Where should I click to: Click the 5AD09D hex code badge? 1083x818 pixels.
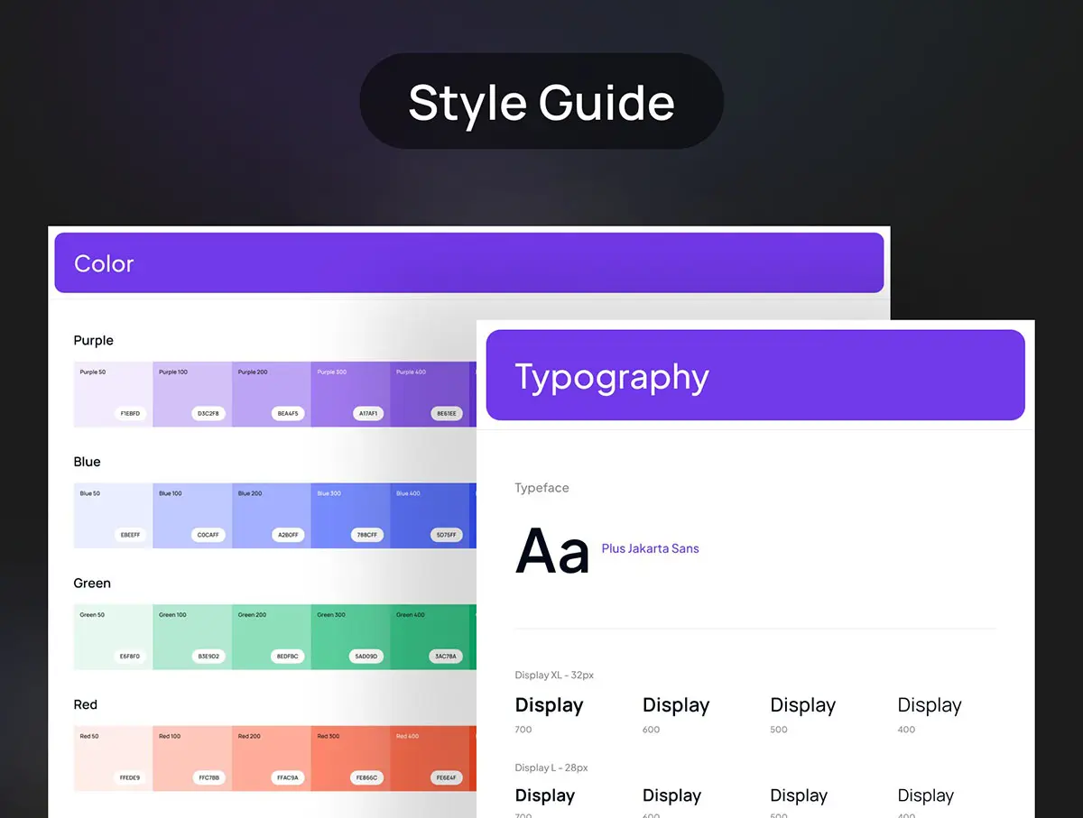click(366, 657)
